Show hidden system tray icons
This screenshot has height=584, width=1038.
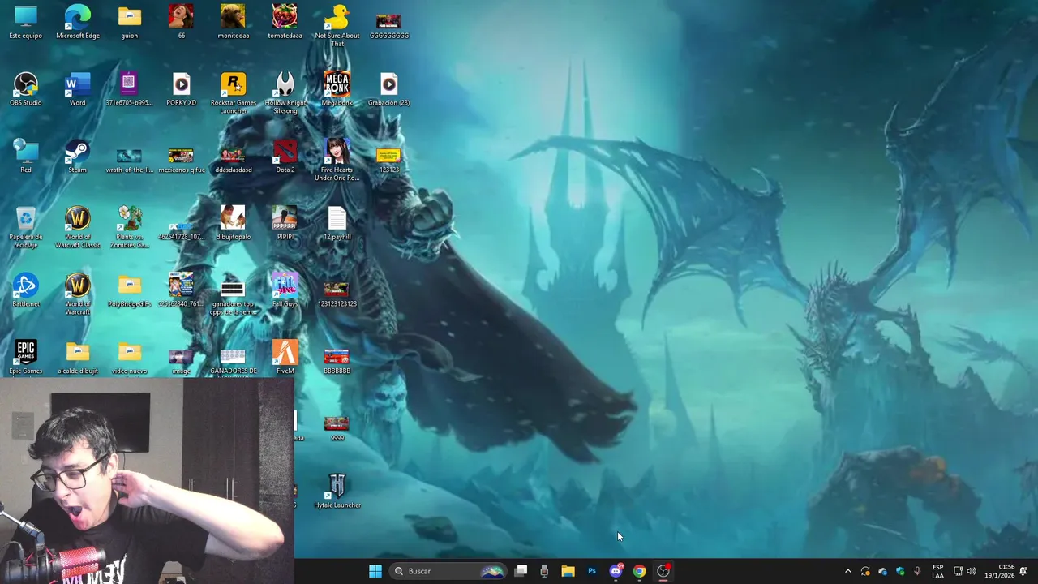848,571
